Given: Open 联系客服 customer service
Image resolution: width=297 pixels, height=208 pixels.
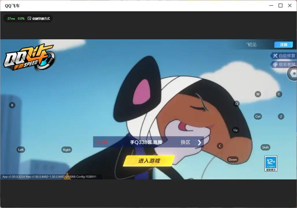Looking at the screenshot, I should coord(284,64).
